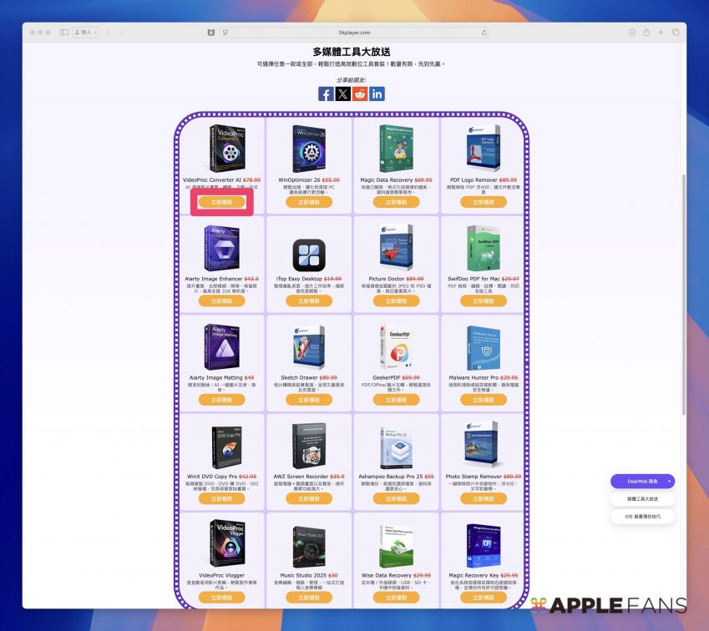Open a new tab with plus icon
This screenshot has width=709, height=631.
pyautogui.click(x=661, y=33)
